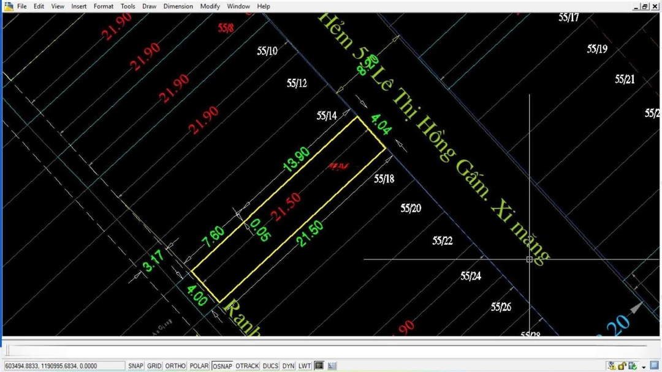Click the LWT lineweight button
This screenshot has width=662, height=372.
coord(305,366)
